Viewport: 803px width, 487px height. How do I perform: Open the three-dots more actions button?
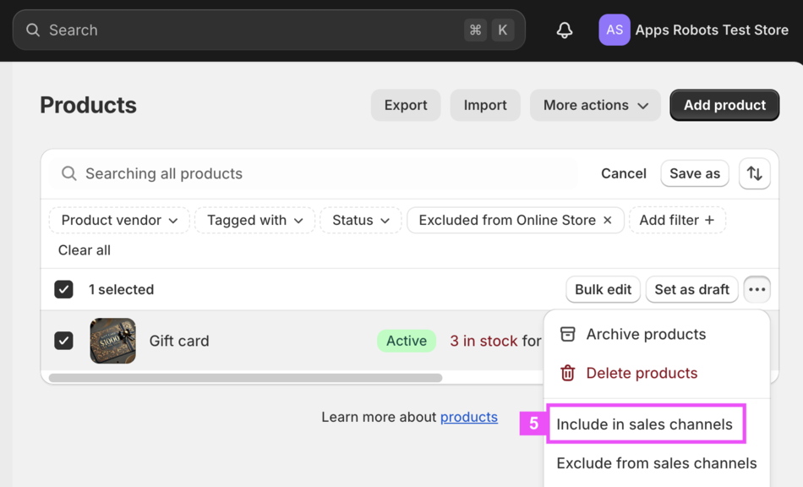point(757,289)
